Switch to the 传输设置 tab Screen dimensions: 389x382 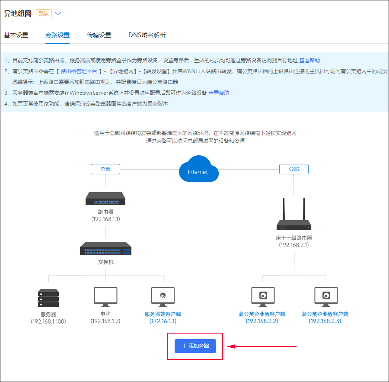tap(99, 35)
